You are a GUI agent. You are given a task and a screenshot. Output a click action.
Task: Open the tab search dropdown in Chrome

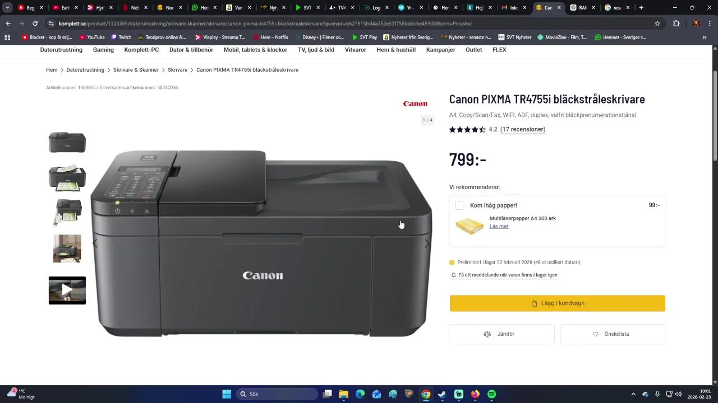pyautogui.click(x=7, y=8)
